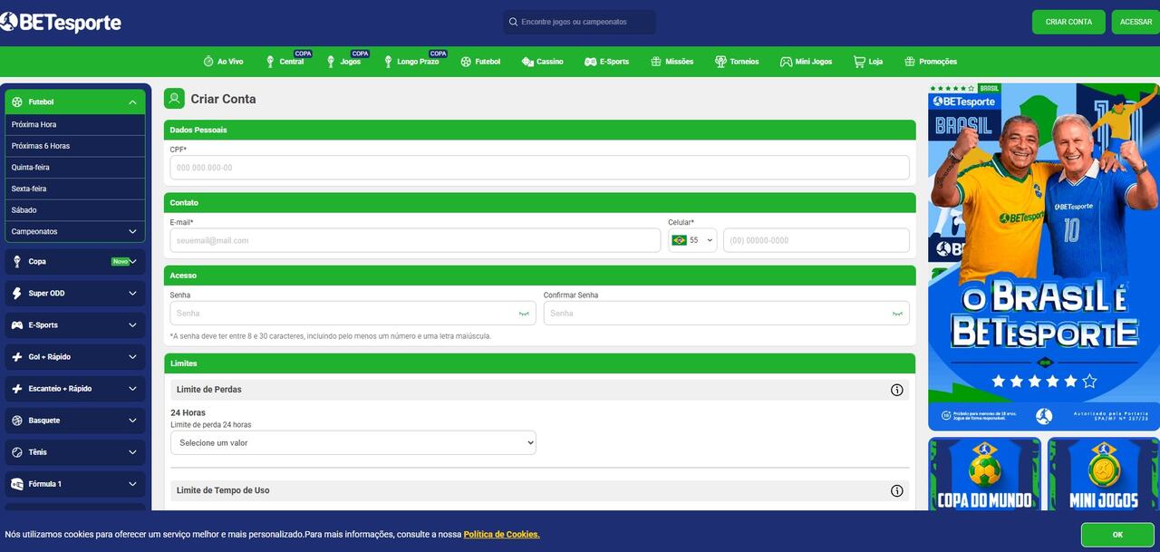Click the Basquete ball icon in sidebar
Screen dimensions: 1160x552
tap(17, 421)
